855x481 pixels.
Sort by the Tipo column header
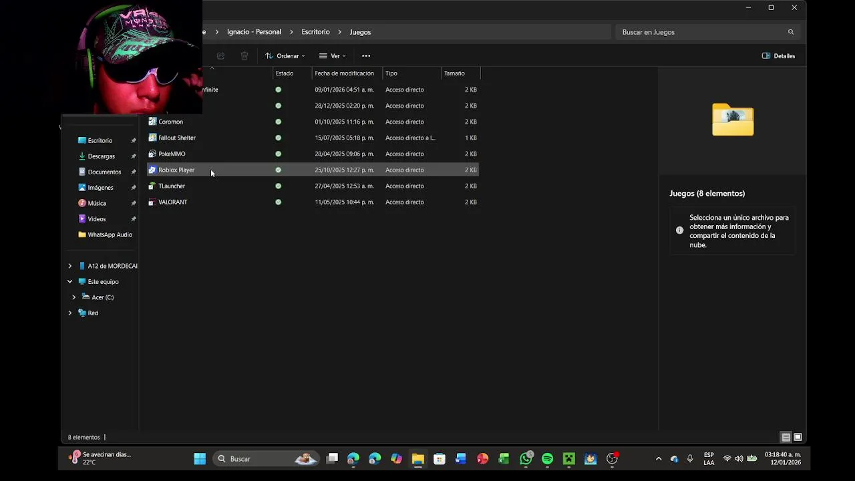[411, 73]
